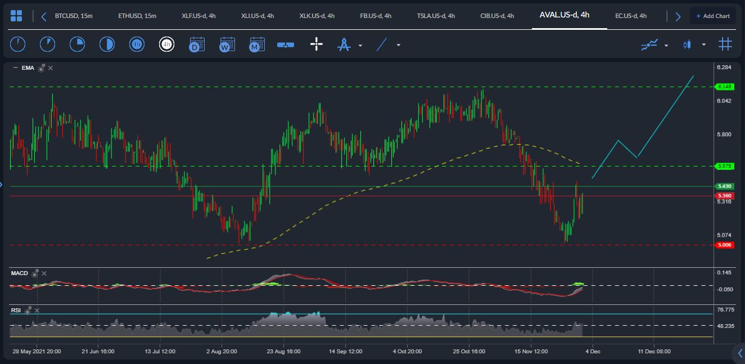Image resolution: width=745 pixels, height=364 pixels.
Task: Select the 1h timeframe icon
Action: (137, 44)
